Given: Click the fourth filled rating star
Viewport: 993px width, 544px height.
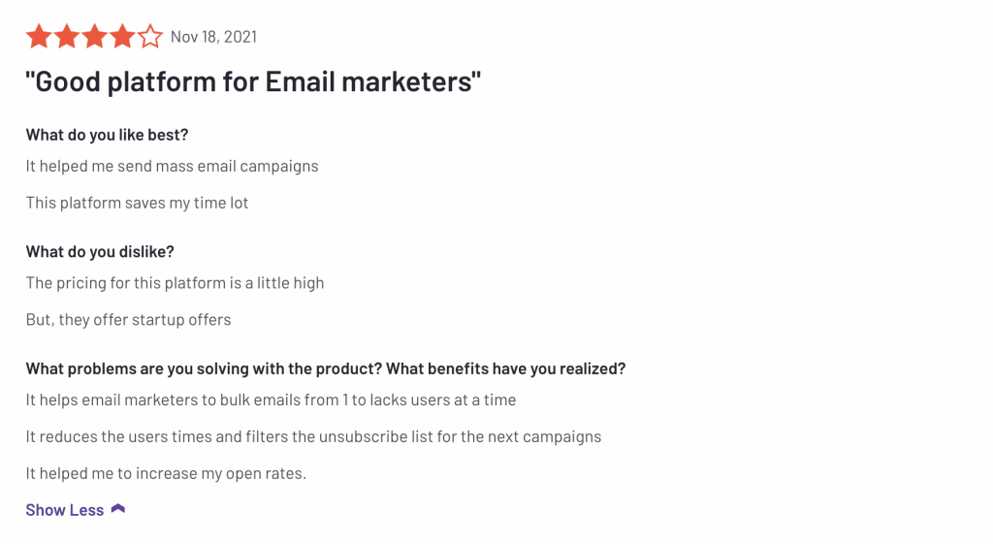Looking at the screenshot, I should [122, 38].
